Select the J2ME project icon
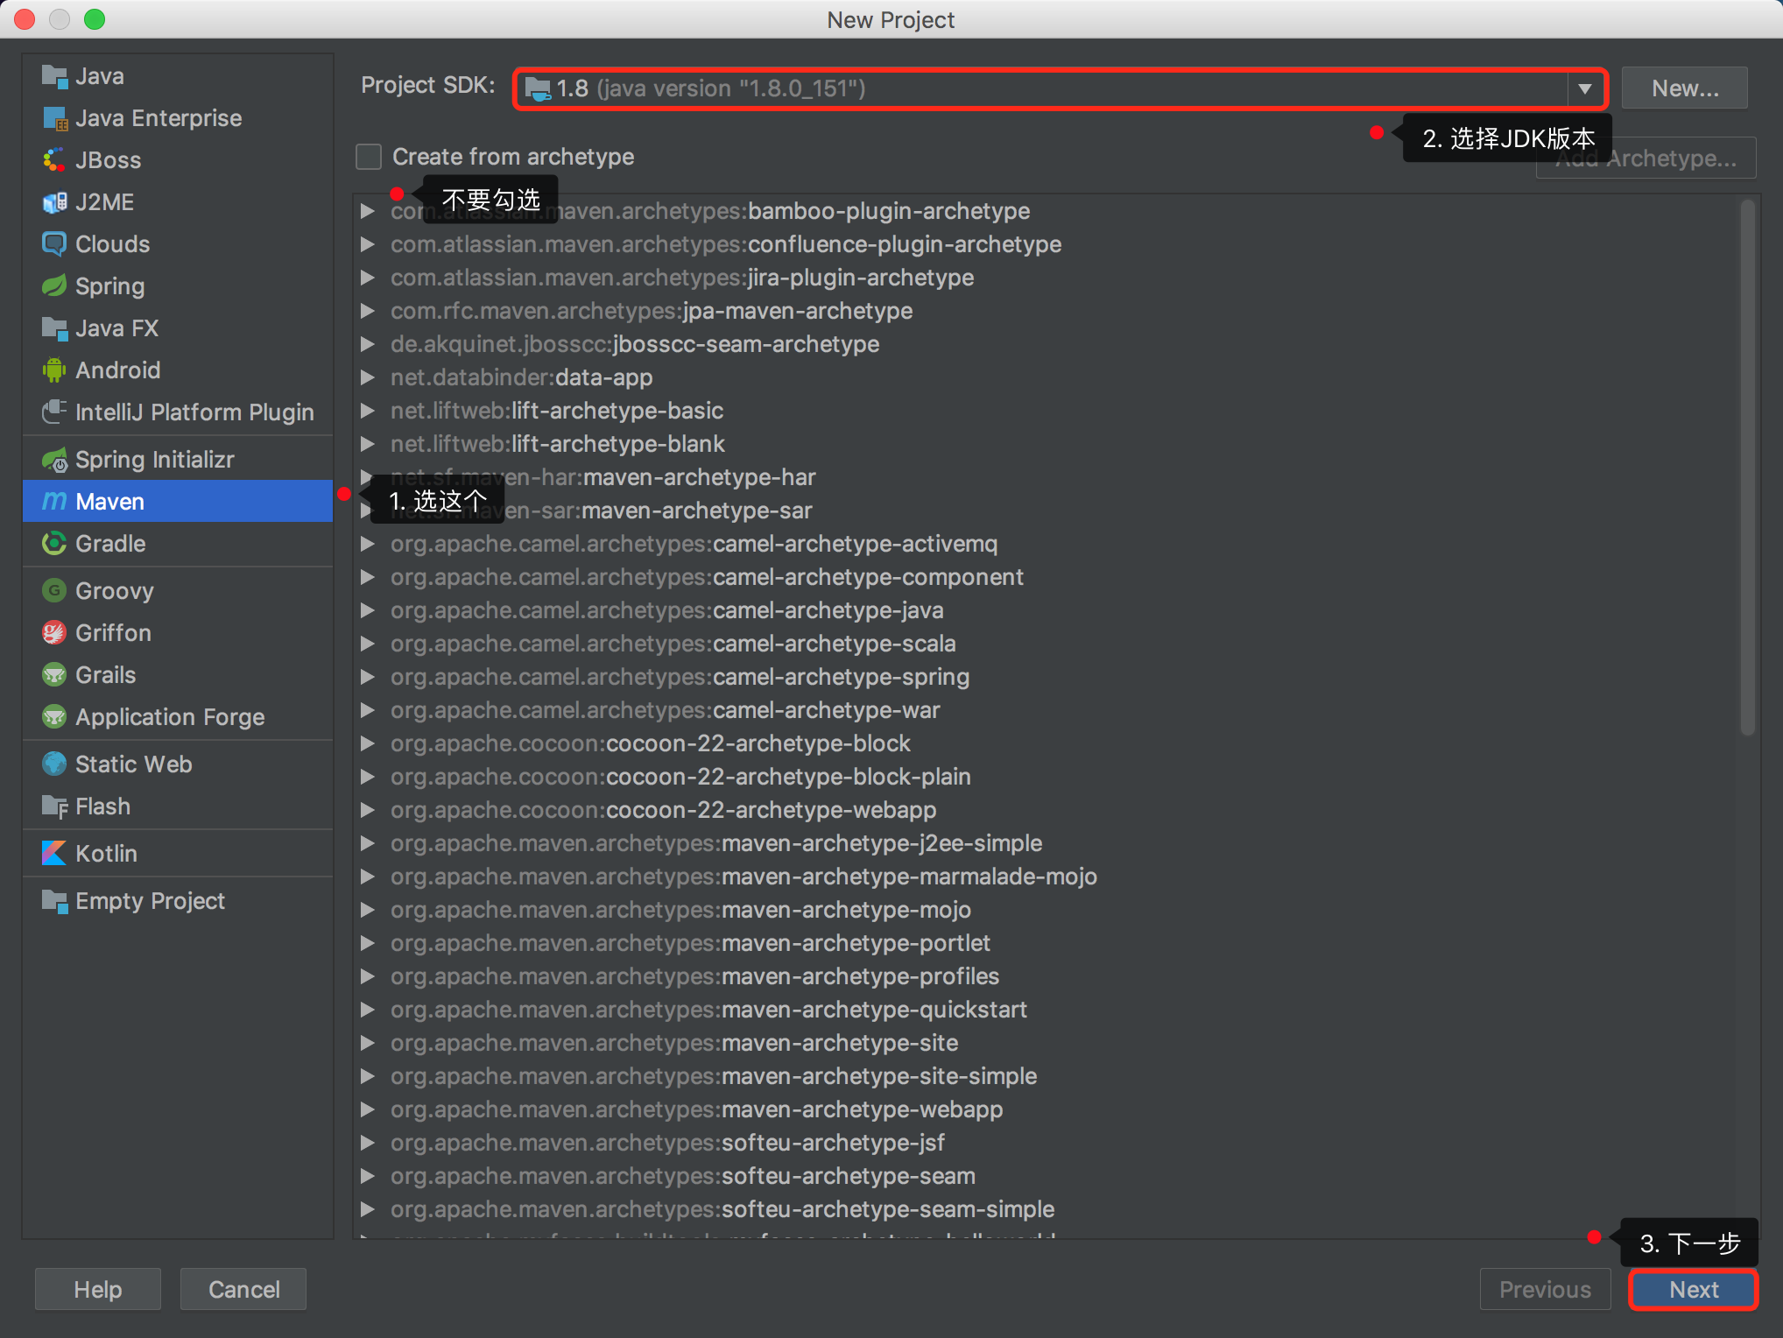Image resolution: width=1783 pixels, height=1338 pixels. coord(54,202)
